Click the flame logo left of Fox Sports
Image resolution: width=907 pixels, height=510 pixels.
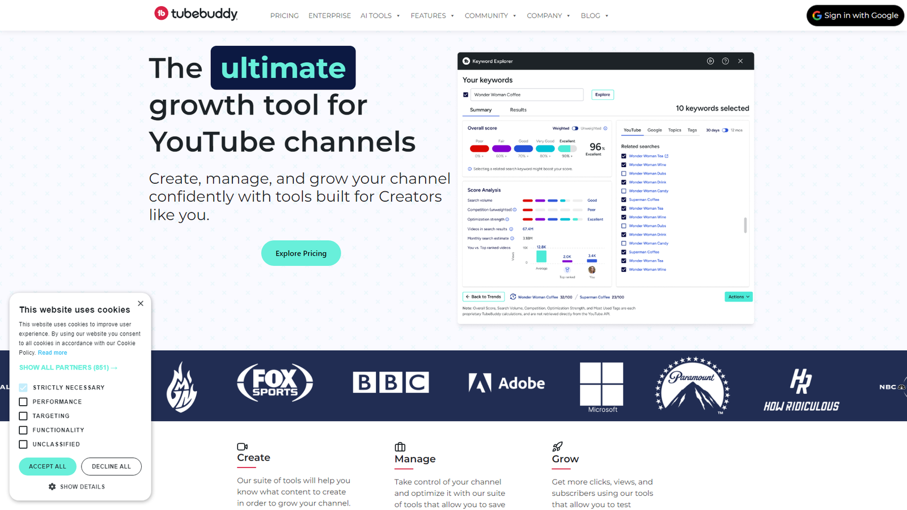point(181,387)
